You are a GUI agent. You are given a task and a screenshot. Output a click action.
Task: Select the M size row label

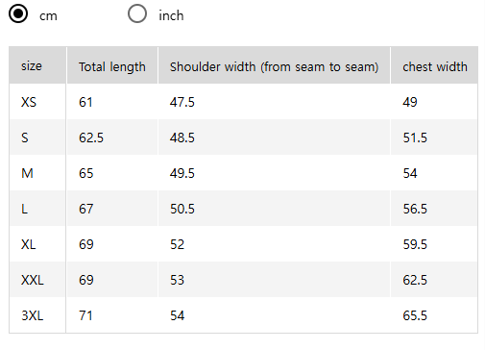(x=27, y=173)
